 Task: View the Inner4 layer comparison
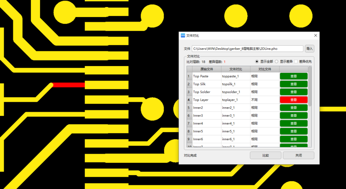294,123
